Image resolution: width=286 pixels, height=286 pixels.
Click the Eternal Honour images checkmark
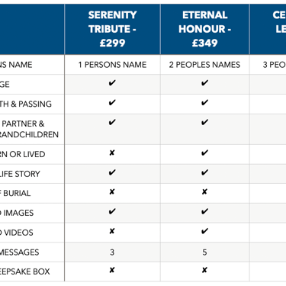click(204, 211)
